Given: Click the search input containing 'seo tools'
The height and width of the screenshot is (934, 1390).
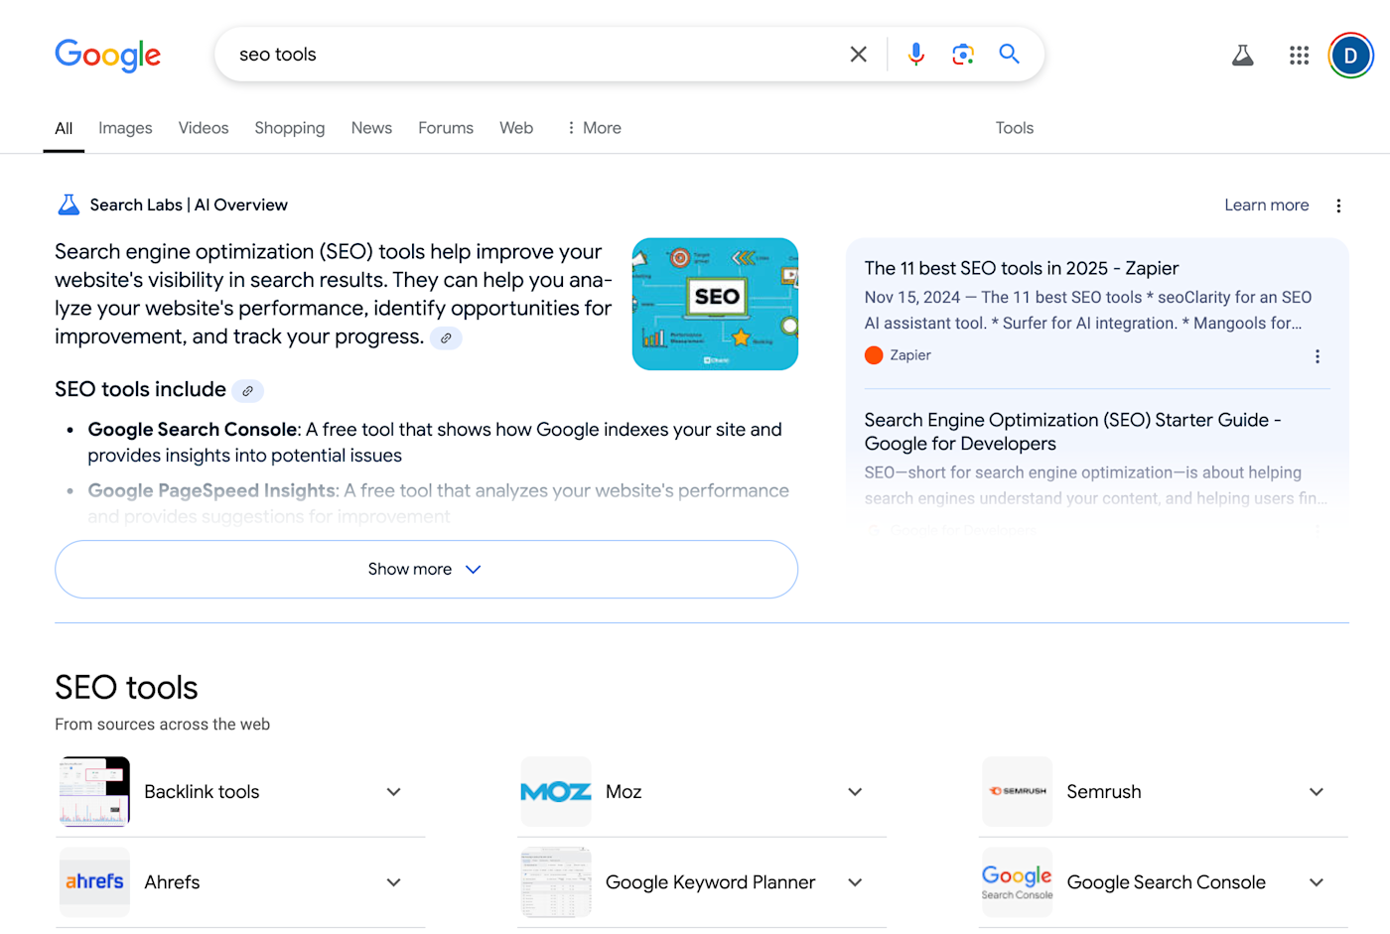Looking at the screenshot, I should point(536,55).
